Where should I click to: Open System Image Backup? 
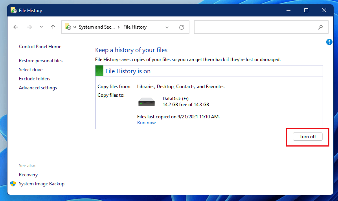[42, 184]
